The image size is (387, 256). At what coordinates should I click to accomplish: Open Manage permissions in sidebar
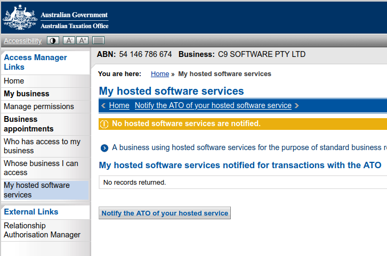(x=39, y=106)
